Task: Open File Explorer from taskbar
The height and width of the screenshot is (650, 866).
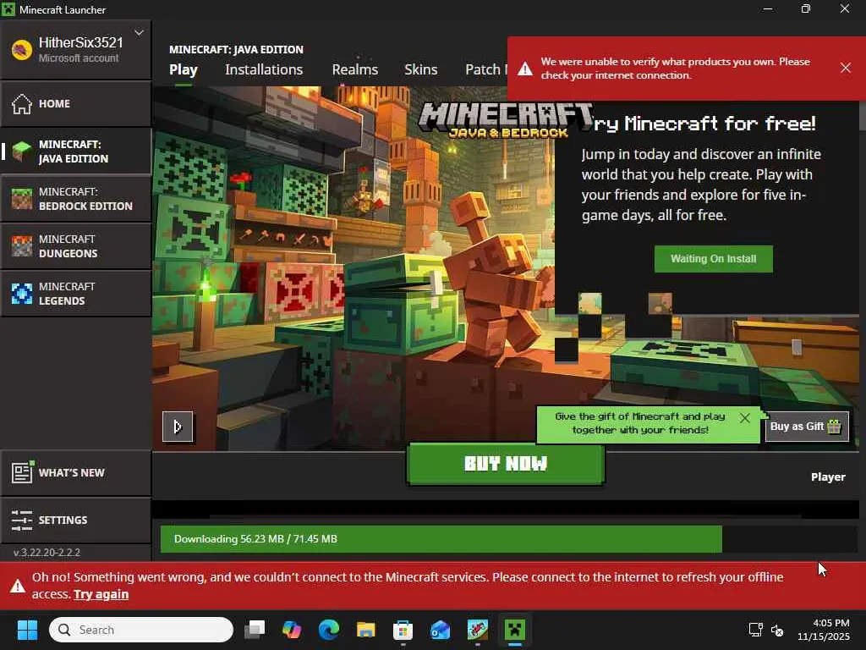Action: 365,630
